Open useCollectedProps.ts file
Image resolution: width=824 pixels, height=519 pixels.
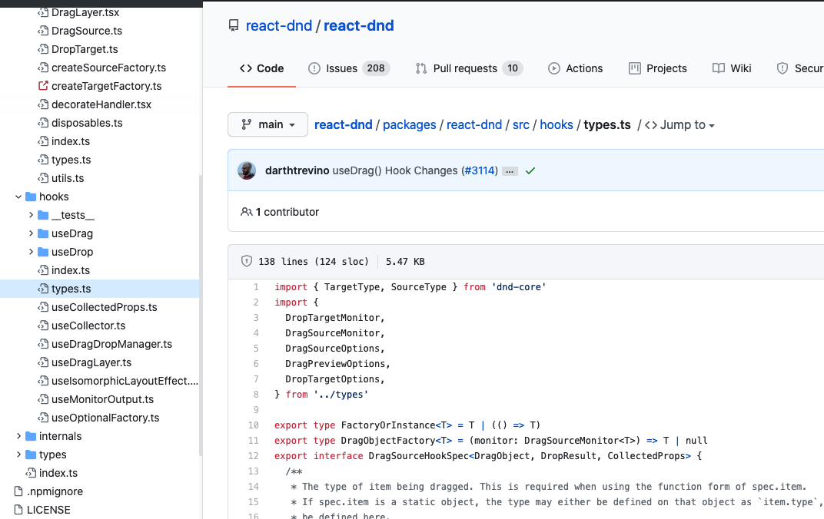tap(104, 308)
